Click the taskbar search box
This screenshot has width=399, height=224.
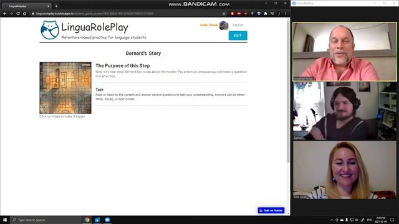pos(46,220)
